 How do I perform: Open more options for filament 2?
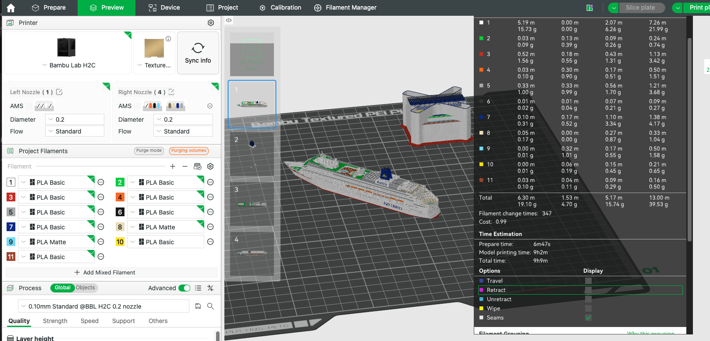(210, 183)
